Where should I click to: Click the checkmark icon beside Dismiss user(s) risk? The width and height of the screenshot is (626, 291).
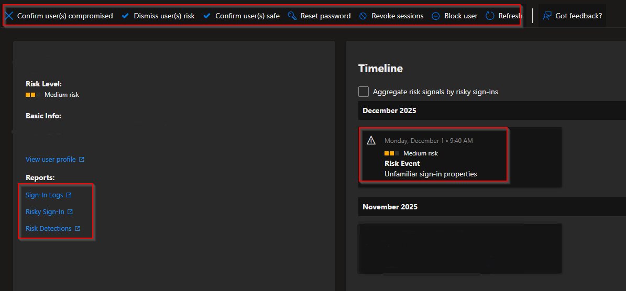[x=125, y=16]
